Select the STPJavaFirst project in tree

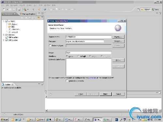[12, 37]
